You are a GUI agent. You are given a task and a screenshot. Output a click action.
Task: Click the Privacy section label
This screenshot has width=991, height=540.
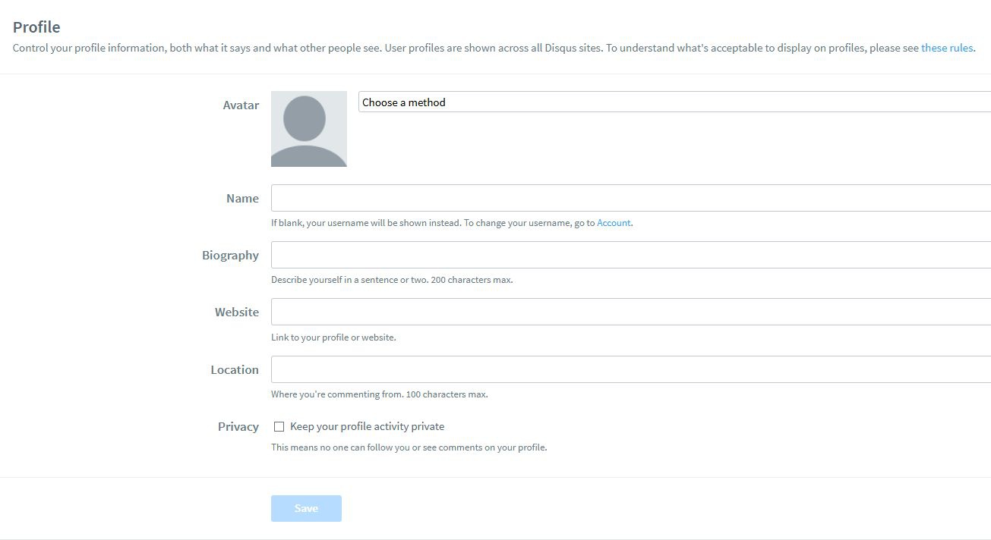[238, 427]
